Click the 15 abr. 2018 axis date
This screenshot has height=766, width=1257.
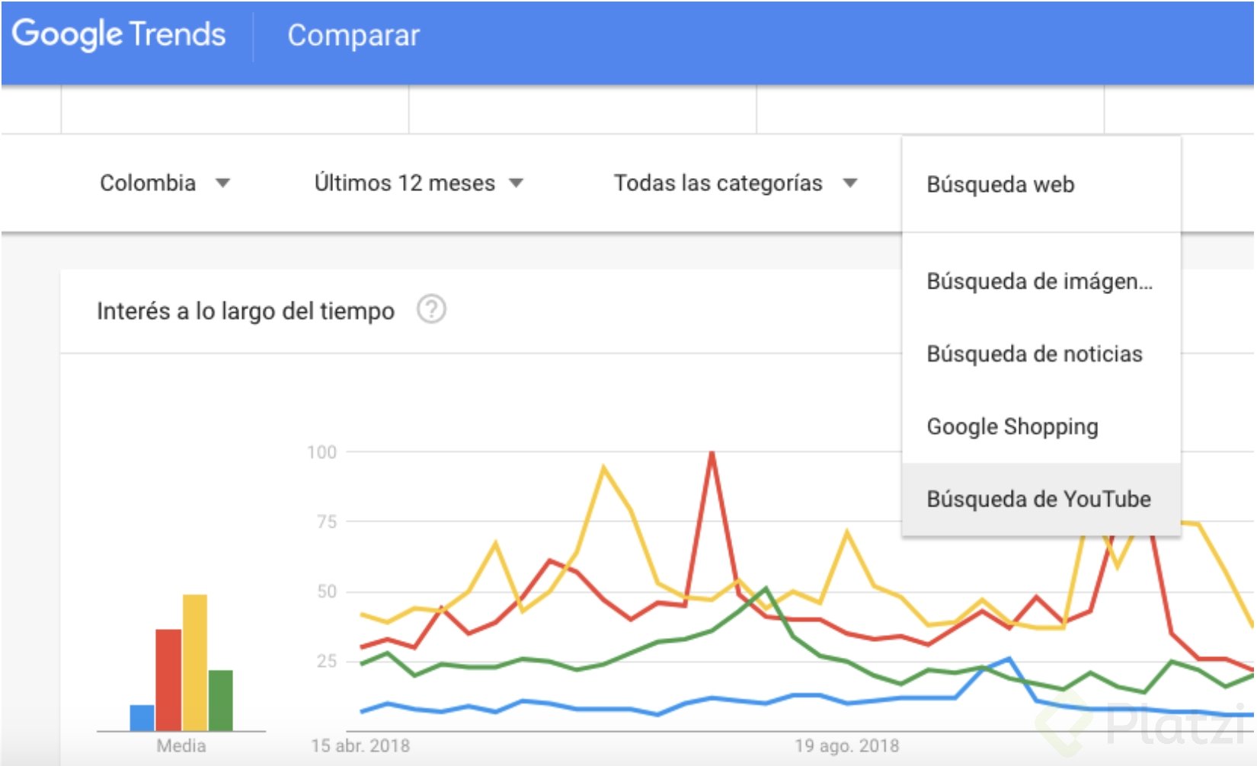point(360,746)
